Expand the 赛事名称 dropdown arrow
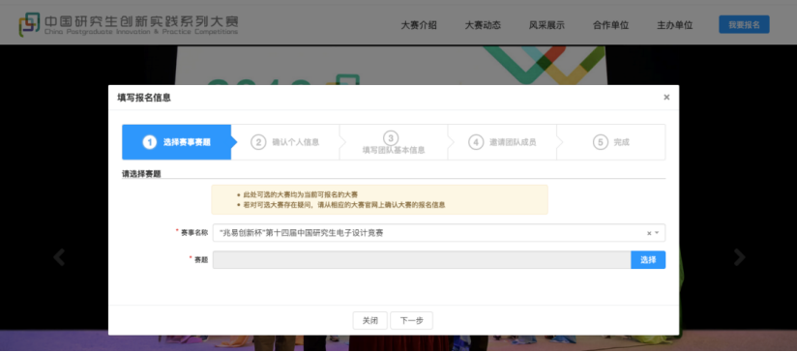This screenshot has width=797, height=352. coord(657,233)
